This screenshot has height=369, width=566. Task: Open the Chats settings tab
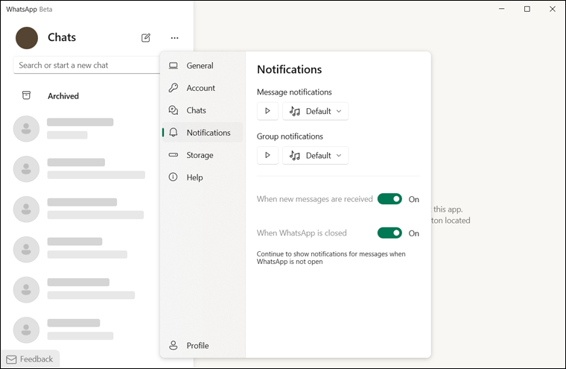(x=202, y=110)
